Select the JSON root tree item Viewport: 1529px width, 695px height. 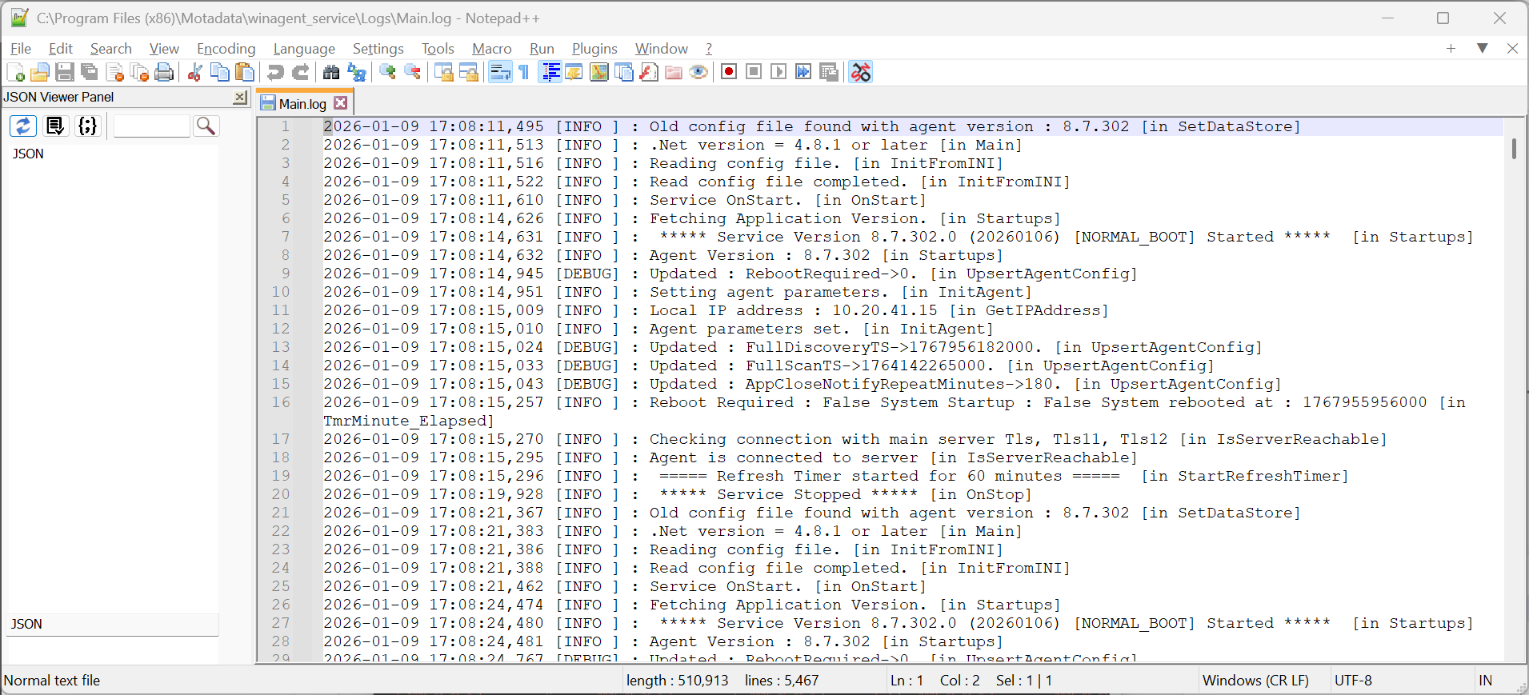coord(28,154)
